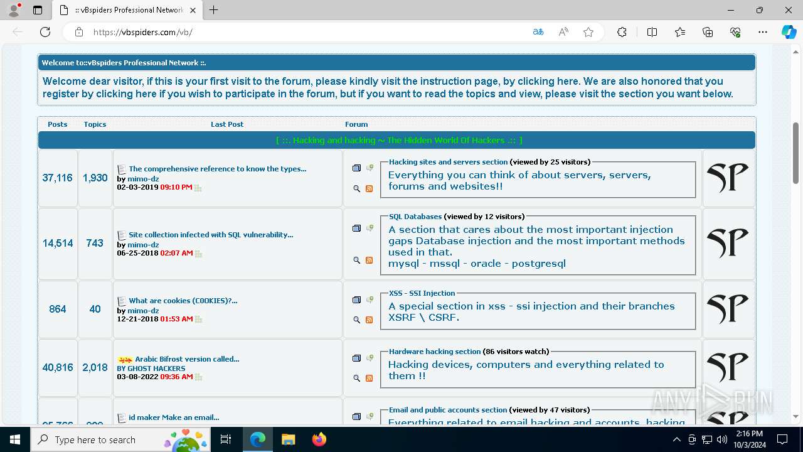Open mimo-dz profile under SQL vulnerability post
803x452 pixels.
coord(143,245)
